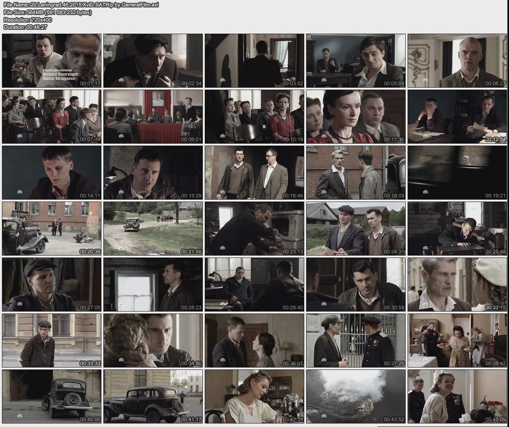The height and width of the screenshot is (427, 509).
Task: Click the embrace close-up frame 00:34:50
Action: tap(153, 341)
